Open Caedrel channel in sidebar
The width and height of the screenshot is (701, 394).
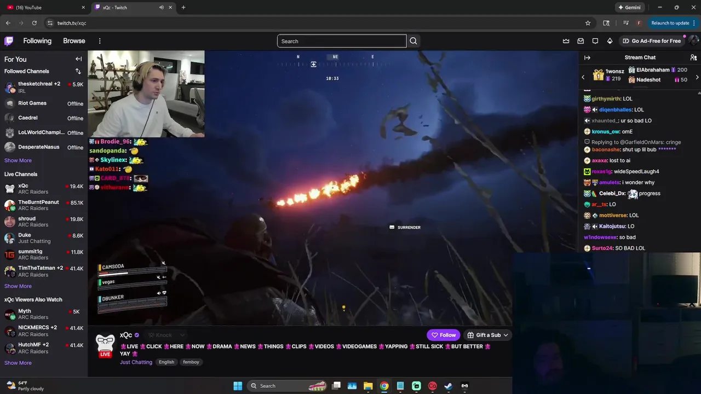coord(44,118)
